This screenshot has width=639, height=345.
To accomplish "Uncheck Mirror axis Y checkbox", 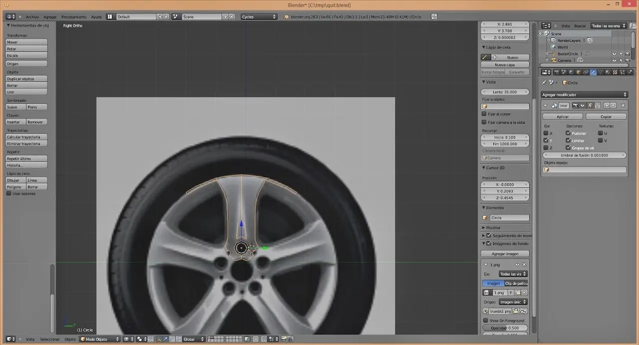I will click(546, 140).
